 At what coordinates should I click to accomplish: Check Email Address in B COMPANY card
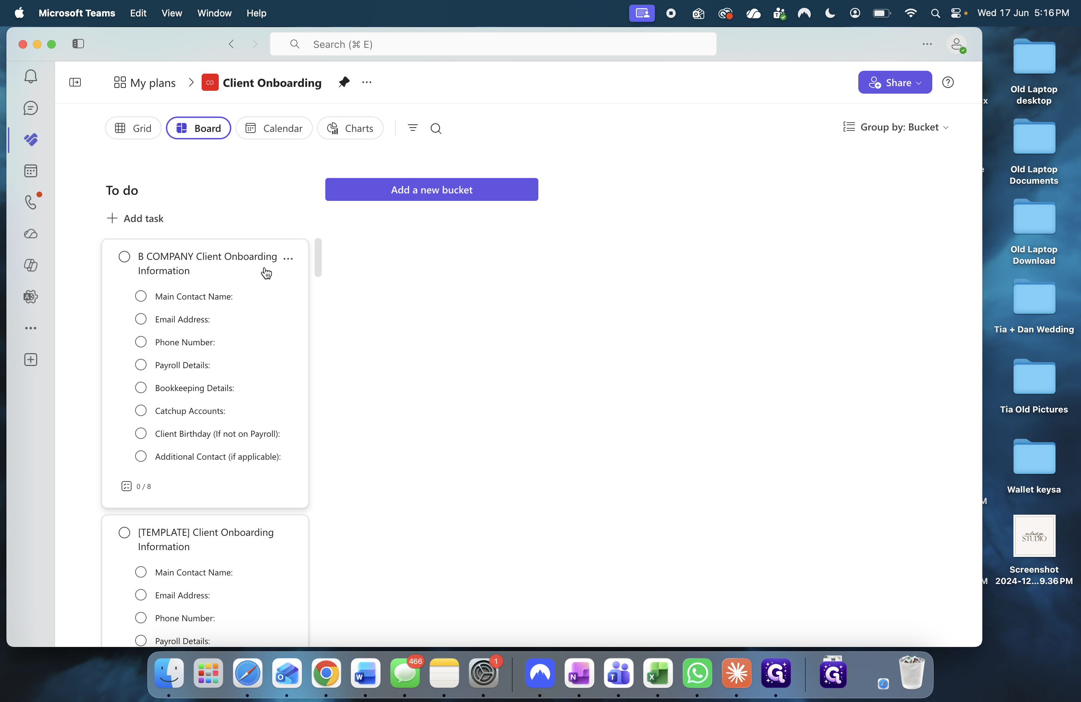point(141,319)
